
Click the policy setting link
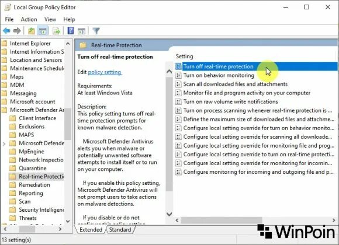point(105,72)
